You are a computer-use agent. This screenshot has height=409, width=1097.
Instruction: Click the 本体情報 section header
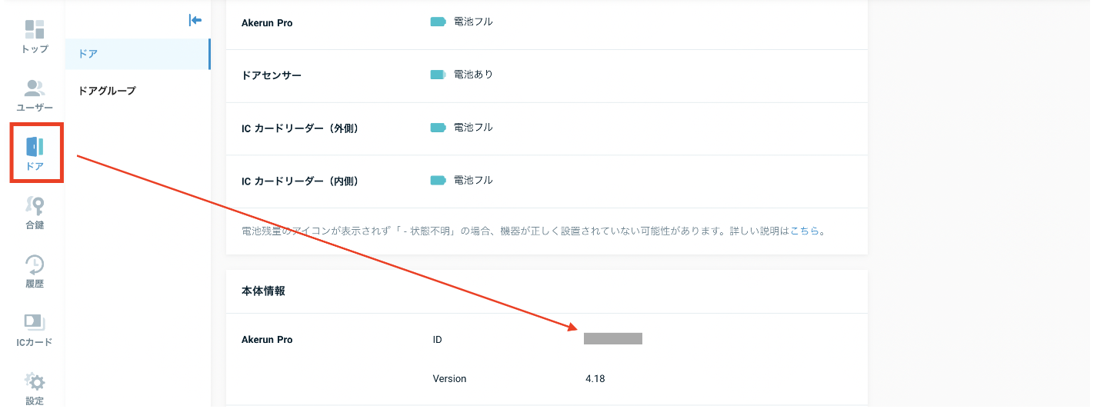(263, 291)
